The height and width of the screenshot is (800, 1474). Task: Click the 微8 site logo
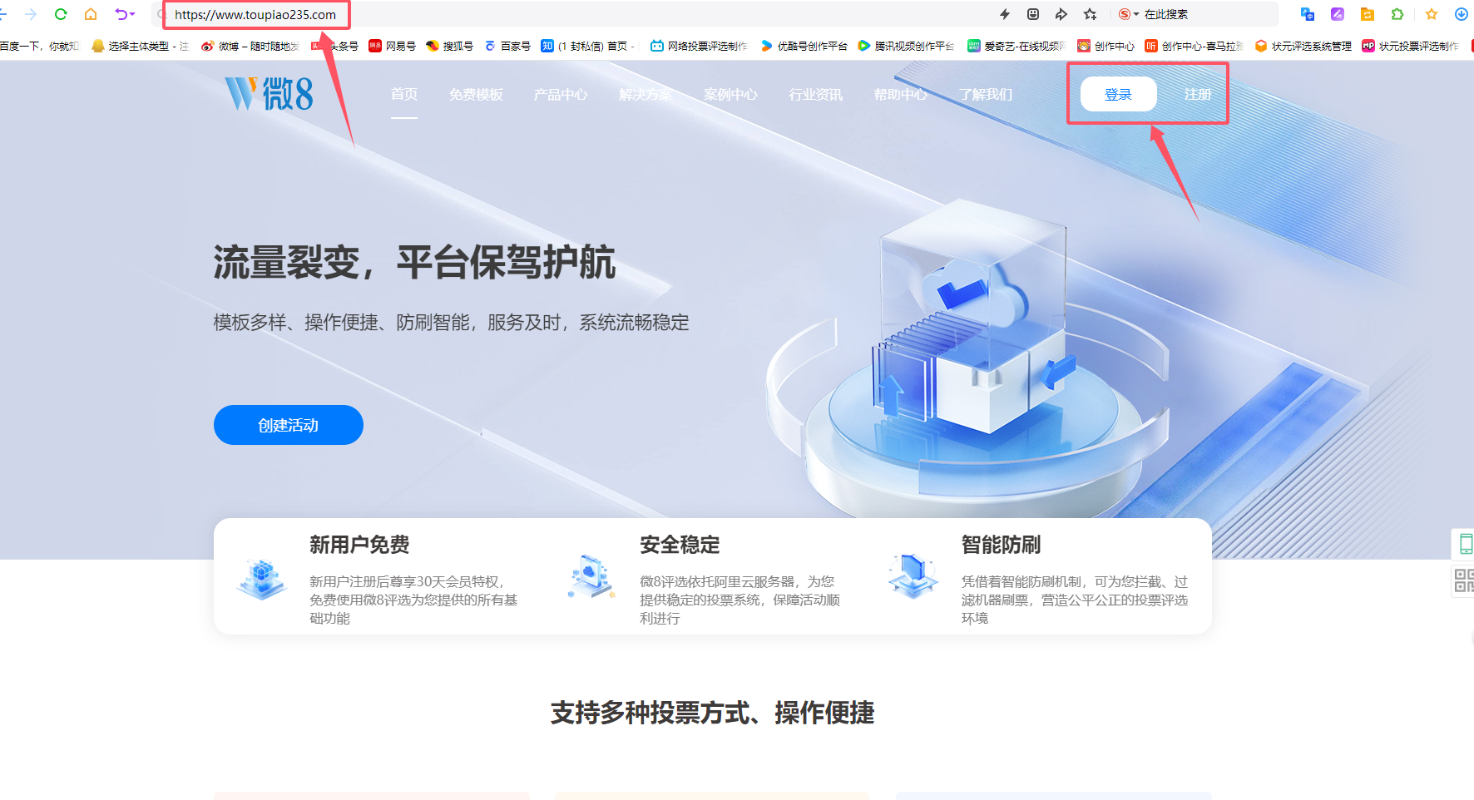point(269,93)
